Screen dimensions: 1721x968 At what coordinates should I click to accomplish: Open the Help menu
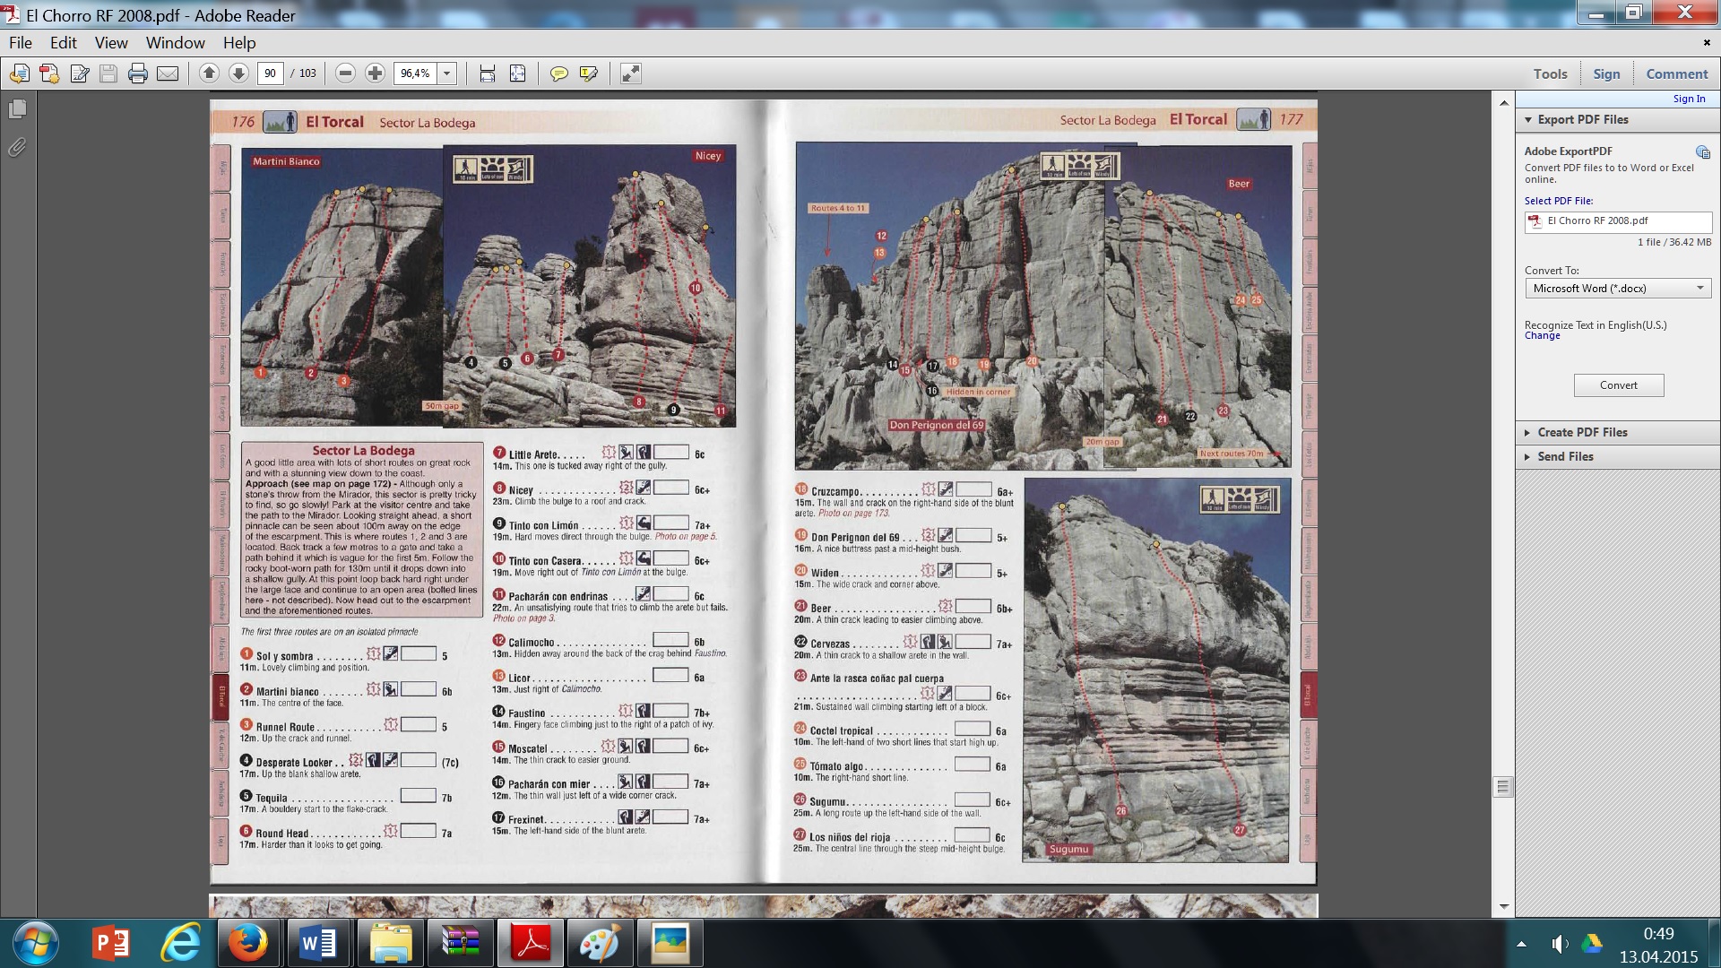tap(239, 43)
